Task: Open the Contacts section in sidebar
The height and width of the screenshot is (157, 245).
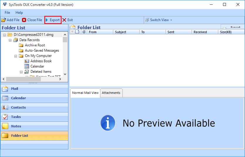Action: (18, 107)
